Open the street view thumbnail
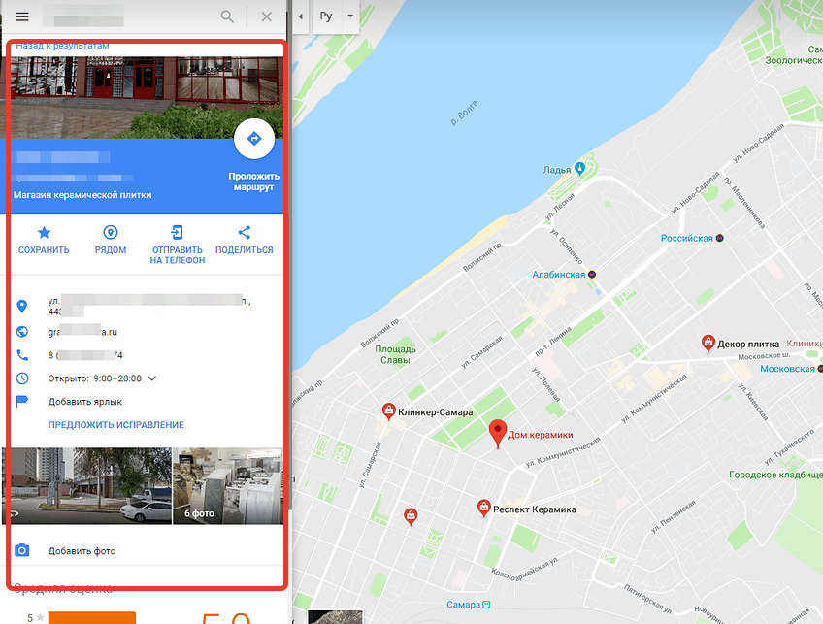The width and height of the screenshot is (823, 624). [87, 486]
